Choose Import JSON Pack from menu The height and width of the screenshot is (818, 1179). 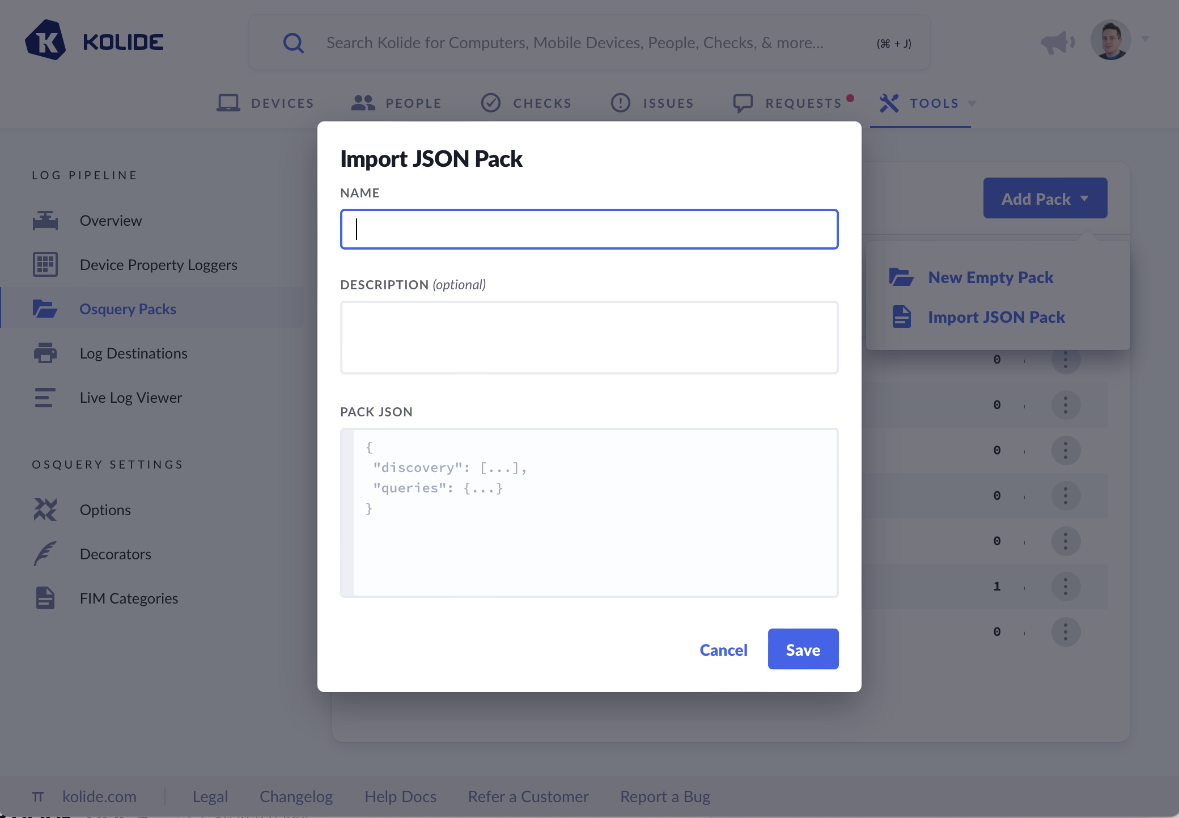pos(996,317)
